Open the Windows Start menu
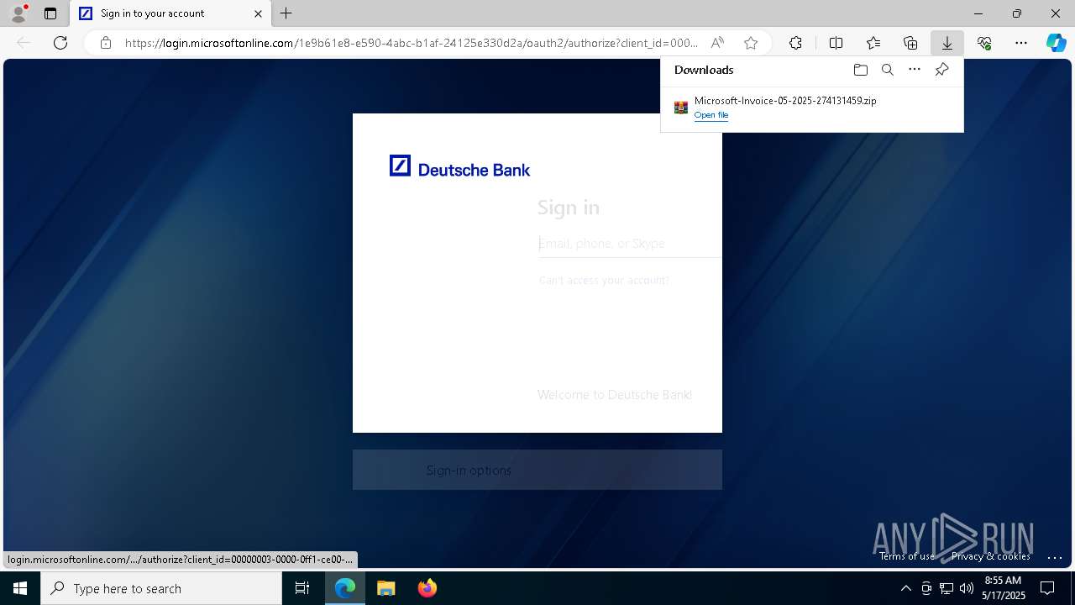This screenshot has width=1075, height=605. tap(20, 588)
